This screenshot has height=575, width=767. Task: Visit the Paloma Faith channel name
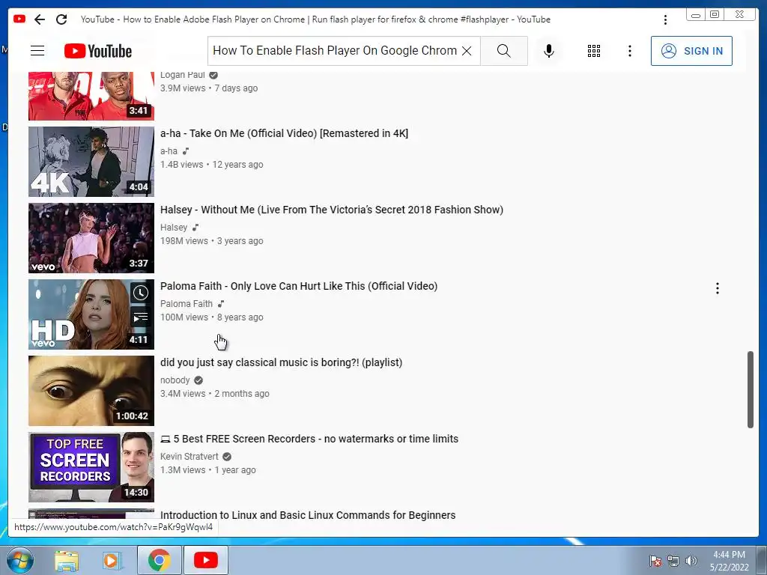tap(187, 304)
